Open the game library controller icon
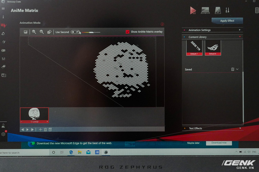Screen dimensions: 259x172 [x=3, y=50]
